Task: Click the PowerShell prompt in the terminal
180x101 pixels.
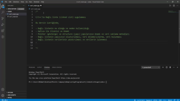Action: [67, 82]
